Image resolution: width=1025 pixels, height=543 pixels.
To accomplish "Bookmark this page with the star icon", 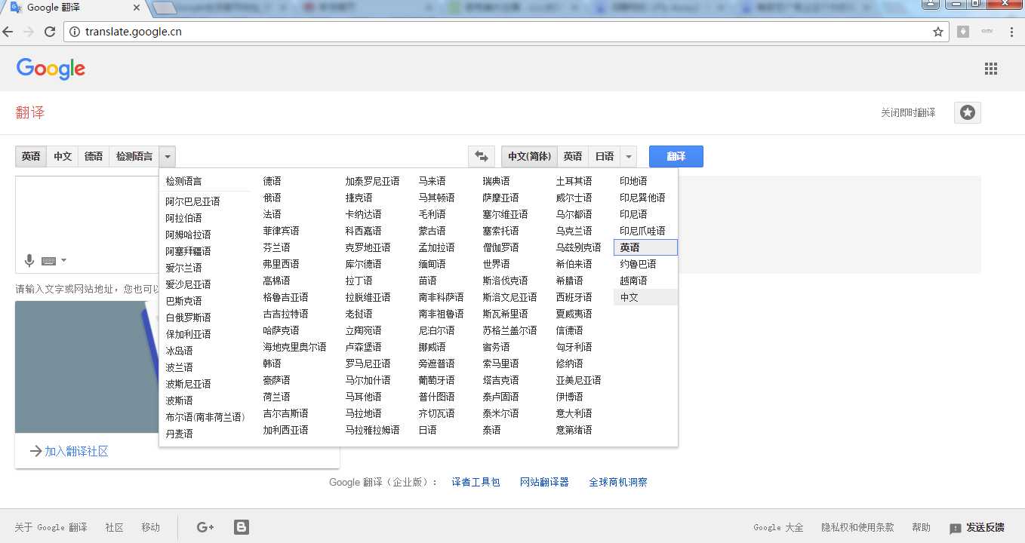I will pos(938,32).
